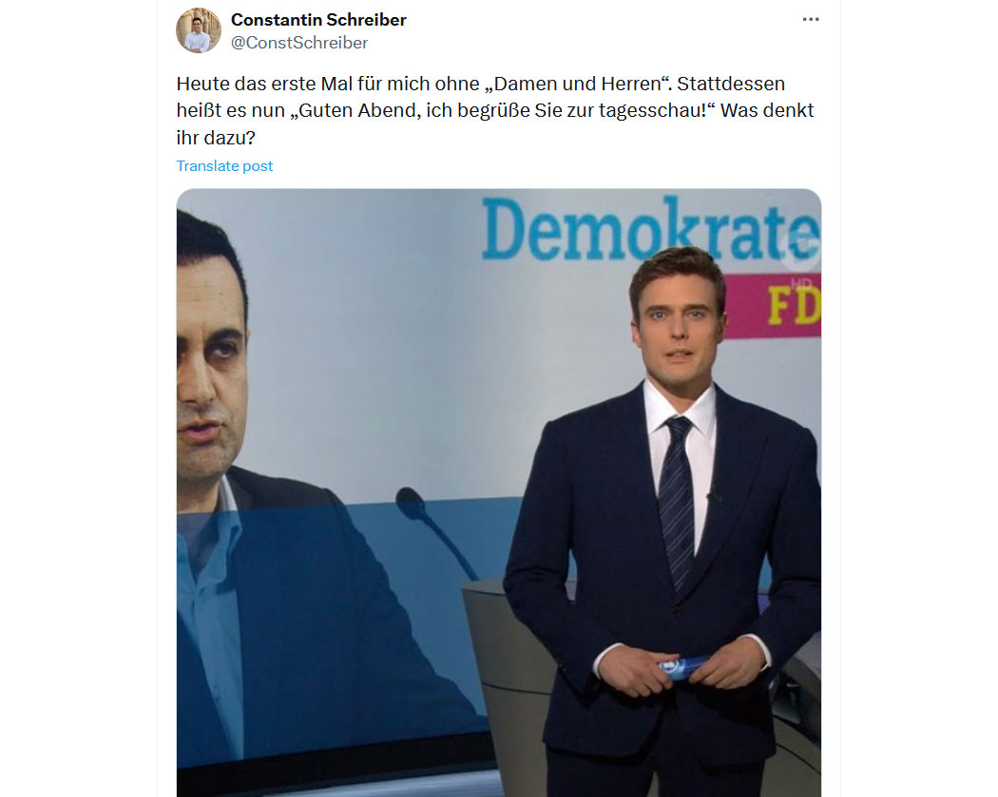This screenshot has width=998, height=797.
Task: Click the channel logo watermark on the video
Action: (x=799, y=246)
